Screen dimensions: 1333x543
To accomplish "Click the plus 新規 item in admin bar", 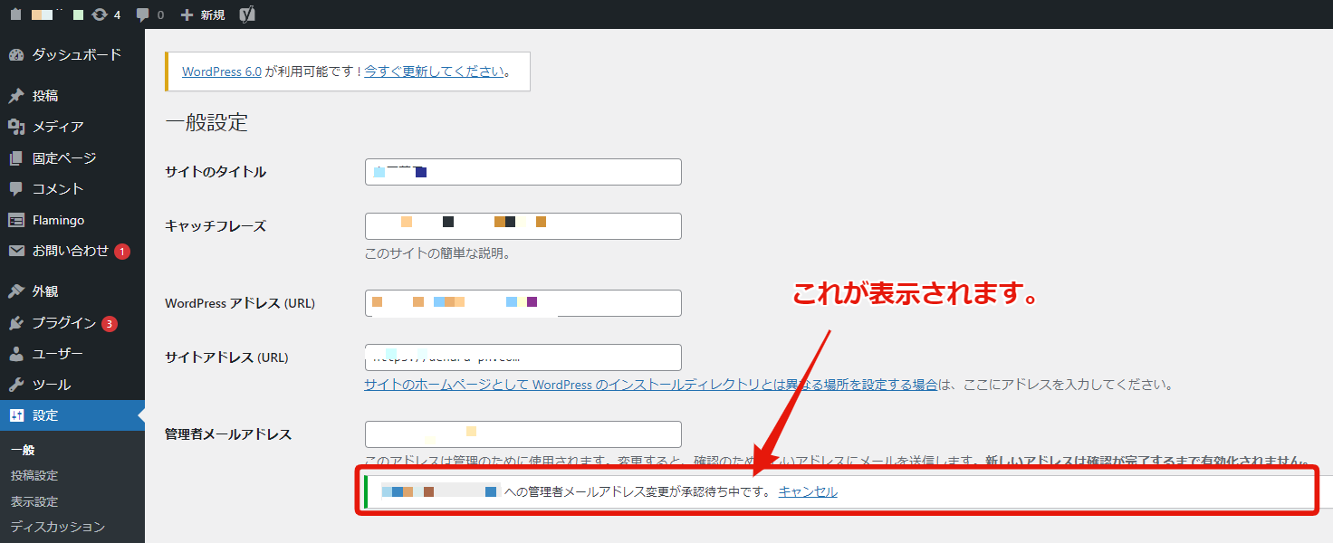I will tap(203, 14).
